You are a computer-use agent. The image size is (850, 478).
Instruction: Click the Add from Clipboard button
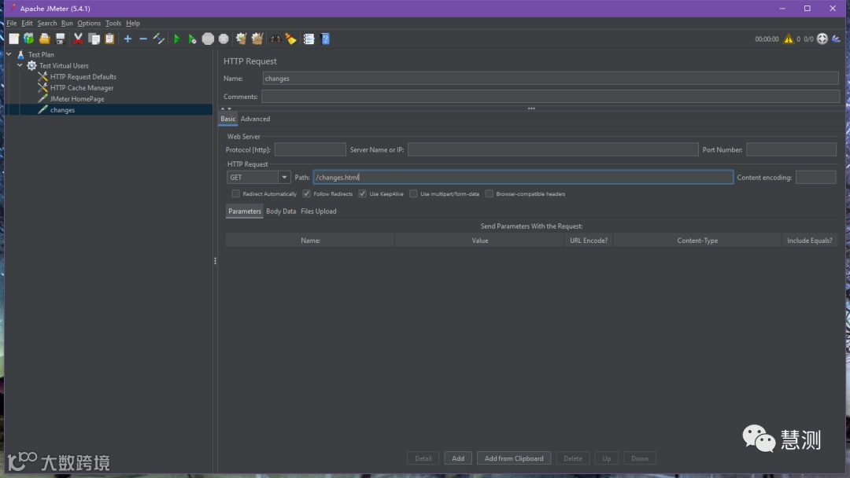[514, 458]
